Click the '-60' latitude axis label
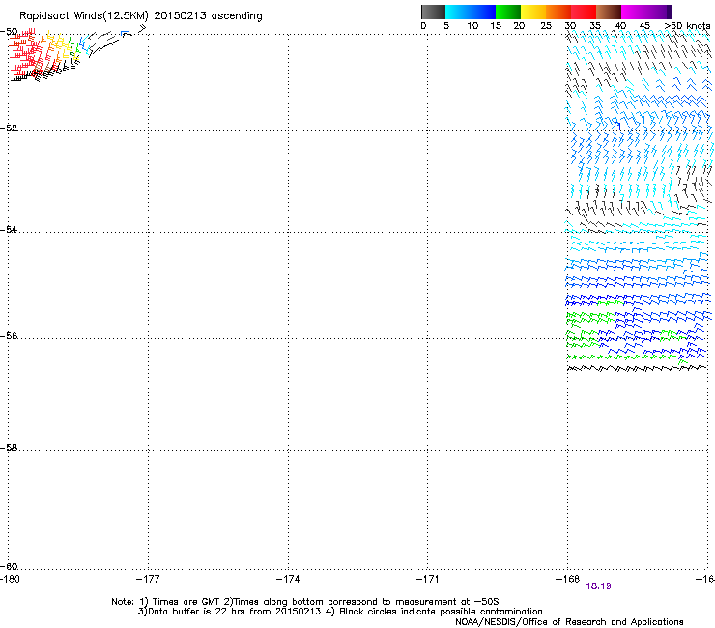 9,566
